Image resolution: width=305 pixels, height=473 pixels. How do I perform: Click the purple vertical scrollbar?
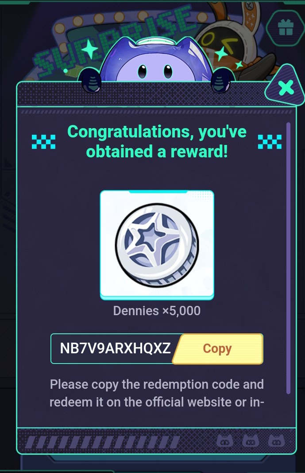pyautogui.click(x=288, y=258)
